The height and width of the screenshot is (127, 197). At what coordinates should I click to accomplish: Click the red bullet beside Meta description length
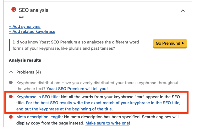point(11,117)
